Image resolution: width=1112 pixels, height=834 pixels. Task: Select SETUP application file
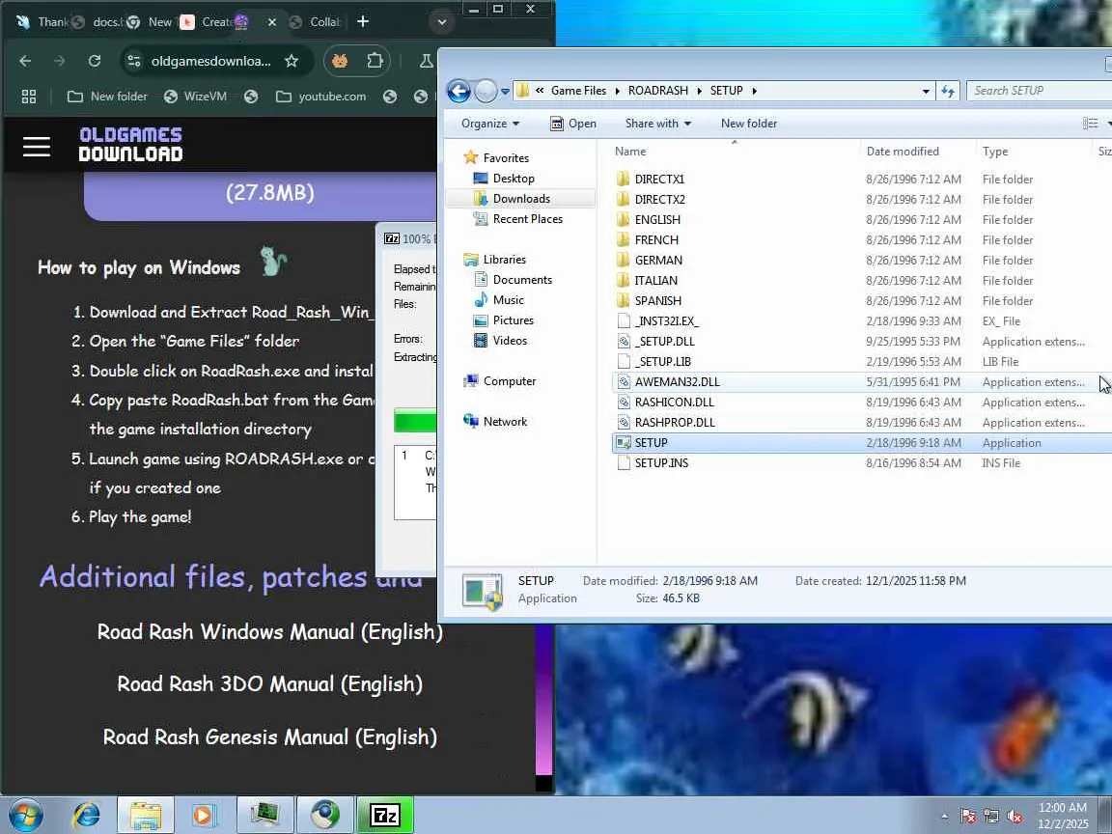651,442
